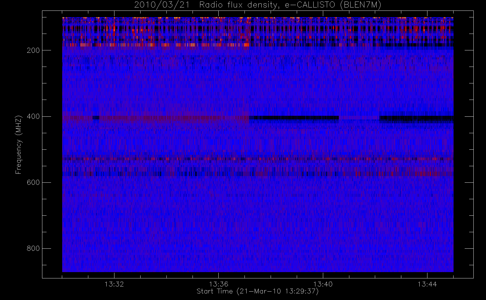Click the 'Frequency (MHZ)' y-axis label
This screenshot has height=300, width=486.
tap(19, 145)
